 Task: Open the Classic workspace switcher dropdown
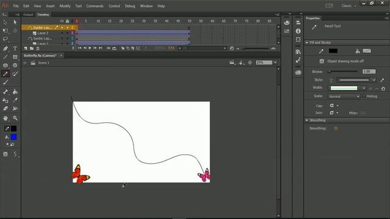pos(349,5)
